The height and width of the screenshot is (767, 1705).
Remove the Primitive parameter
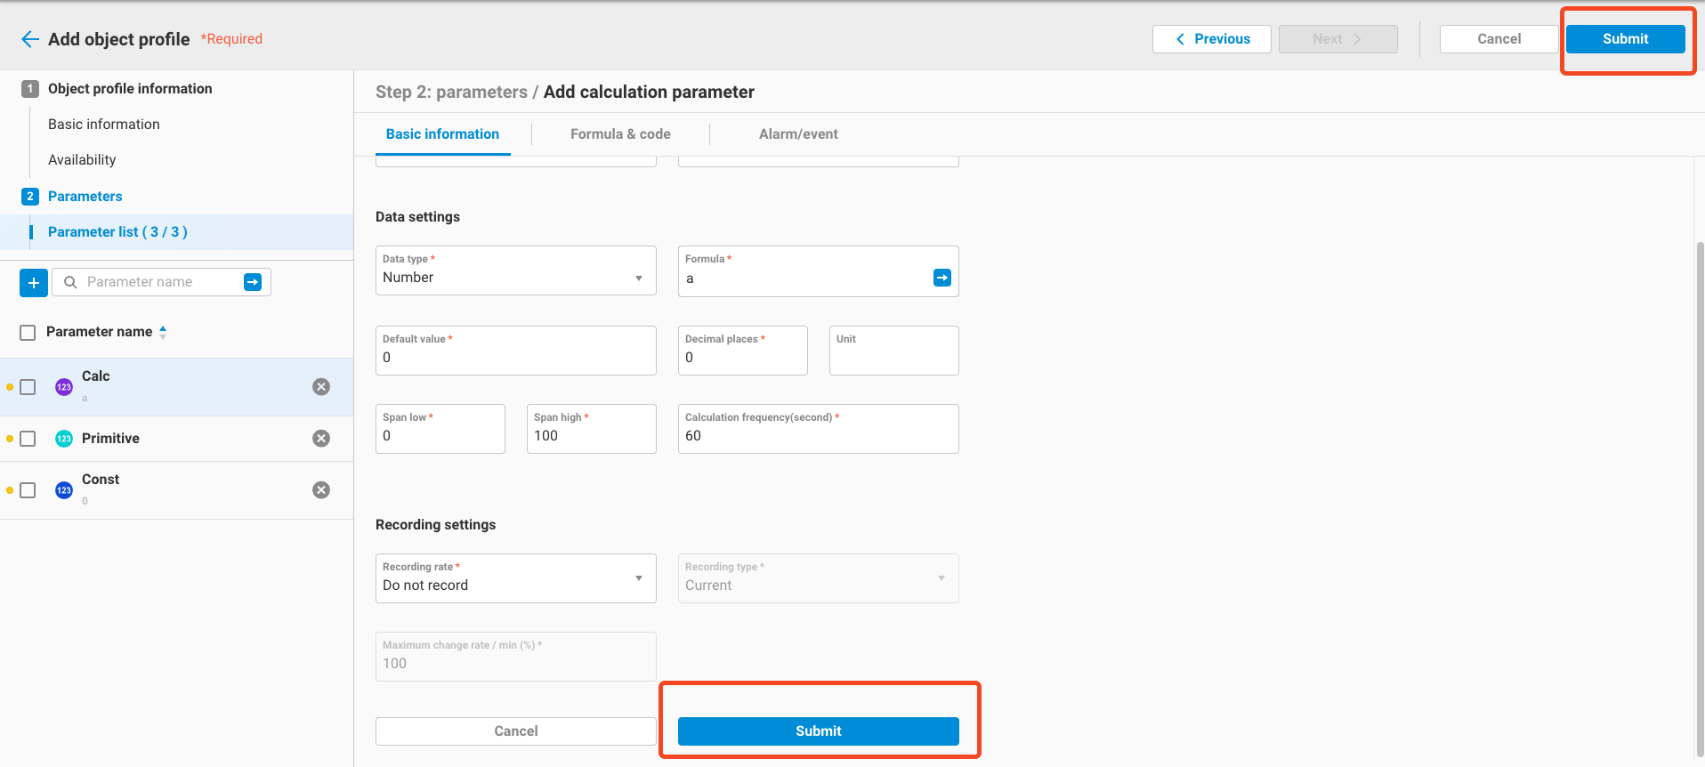pyautogui.click(x=321, y=439)
